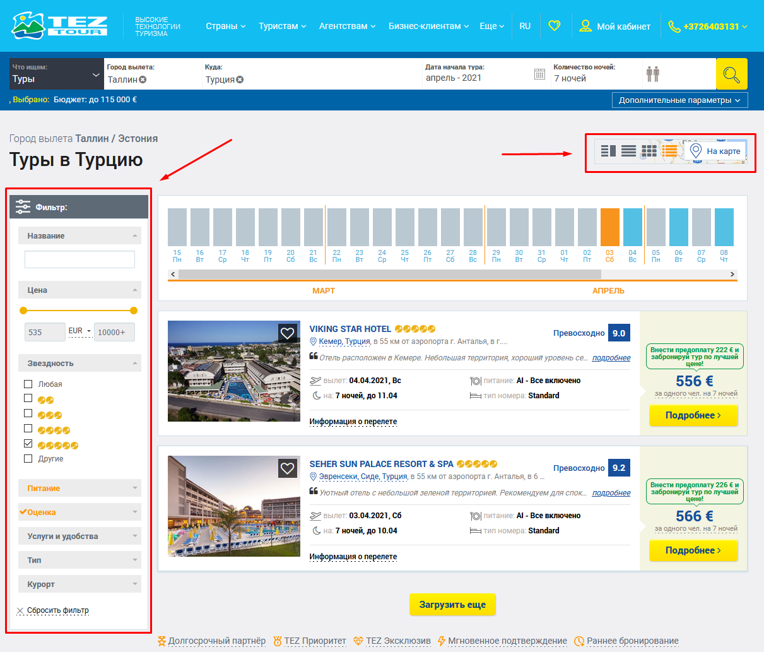Uncheck the five-star rating checkbox
764x652 pixels.
[x=28, y=443]
